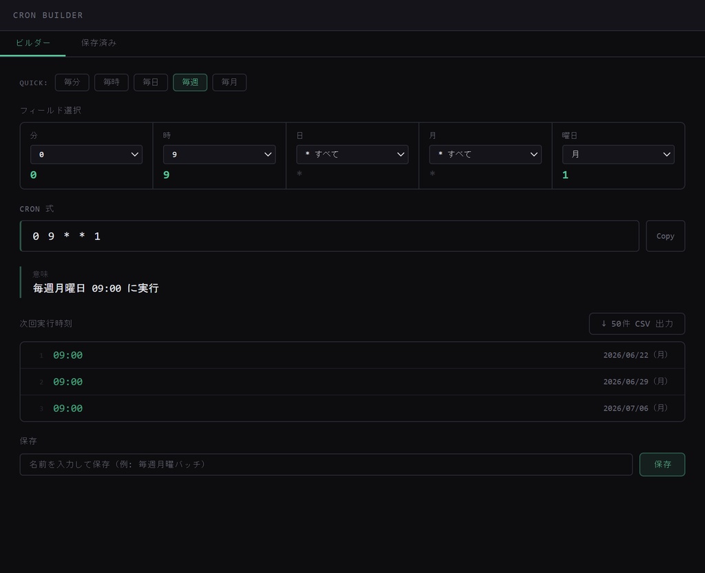Click the cron expression field 0 9 * * 1

tap(330, 236)
